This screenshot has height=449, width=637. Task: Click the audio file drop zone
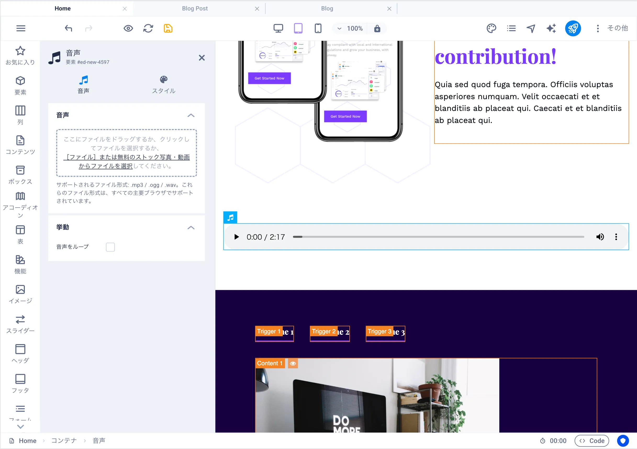126,153
